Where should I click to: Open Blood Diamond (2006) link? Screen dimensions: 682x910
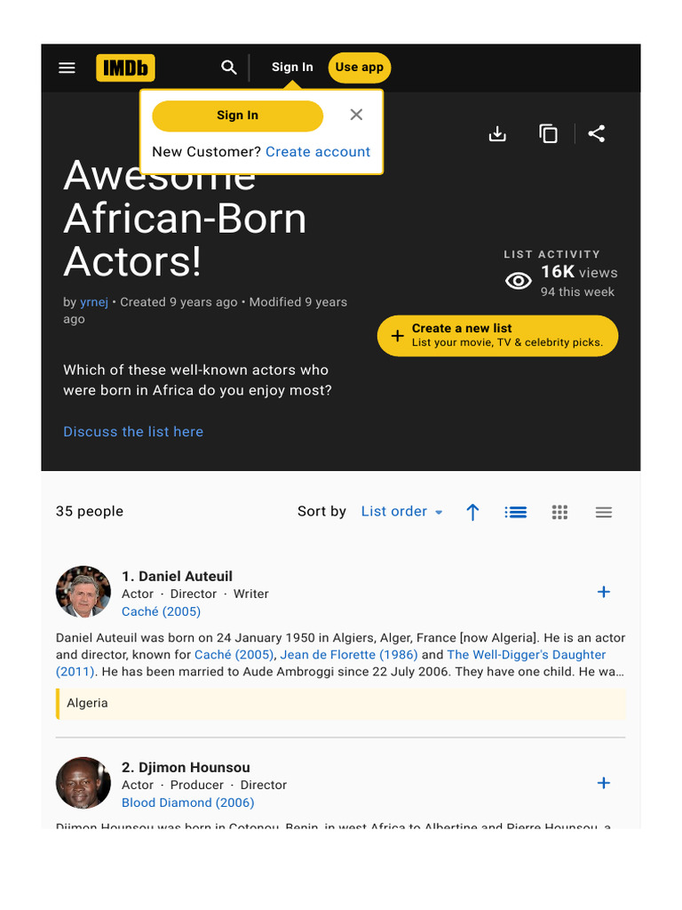click(x=188, y=802)
